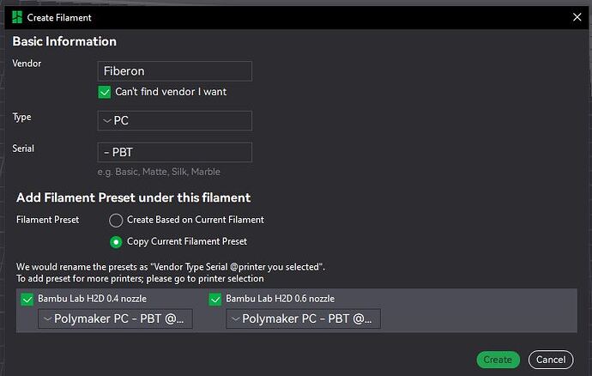
Task: Open the Type dropdown showing PC
Action: click(175, 121)
